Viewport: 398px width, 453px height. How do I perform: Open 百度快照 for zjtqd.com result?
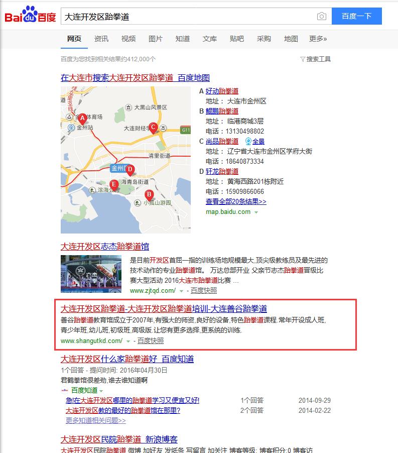point(203,291)
